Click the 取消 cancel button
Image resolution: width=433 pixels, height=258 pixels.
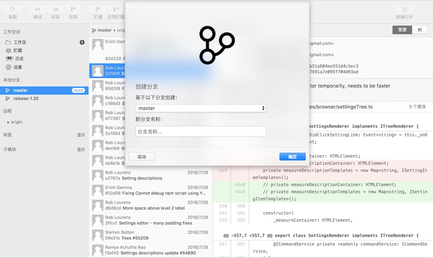[x=142, y=156]
